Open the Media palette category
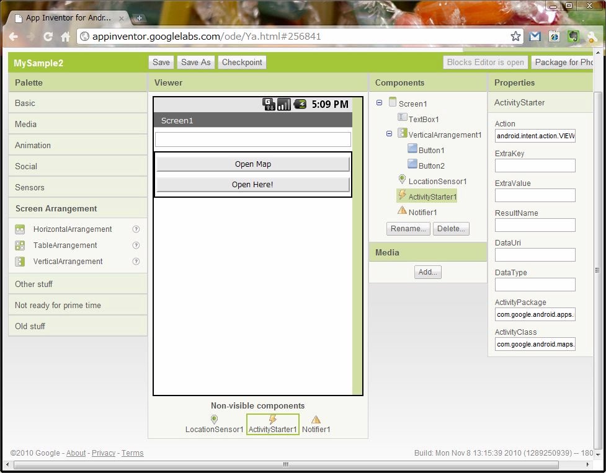The image size is (606, 473). 25,124
